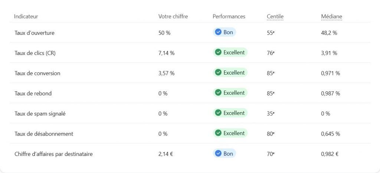Click the Bon badge for Taux d'ouverture

click(225, 32)
